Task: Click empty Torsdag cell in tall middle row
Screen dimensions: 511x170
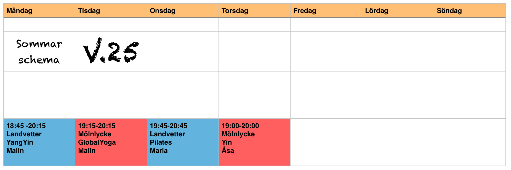Action: tap(254, 95)
